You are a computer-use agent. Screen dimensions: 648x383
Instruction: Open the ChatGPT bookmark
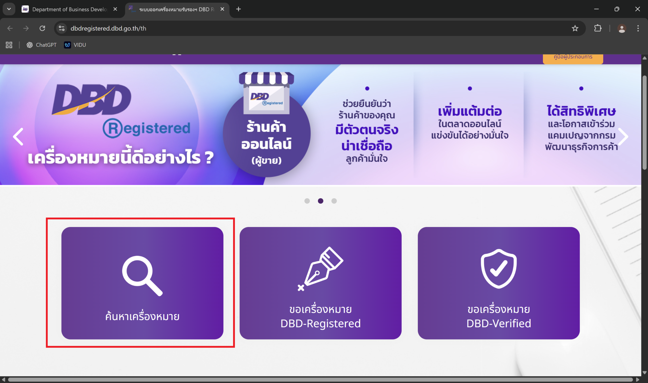click(41, 45)
